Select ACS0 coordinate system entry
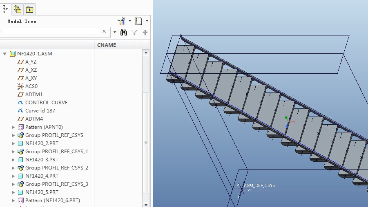 [31, 86]
